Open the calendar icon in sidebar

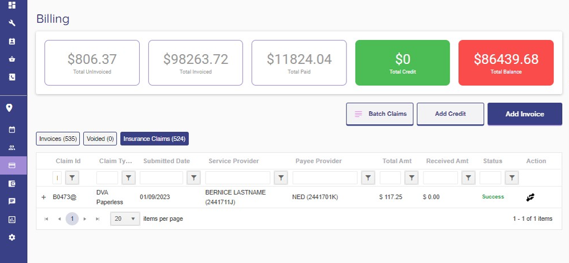point(11,130)
